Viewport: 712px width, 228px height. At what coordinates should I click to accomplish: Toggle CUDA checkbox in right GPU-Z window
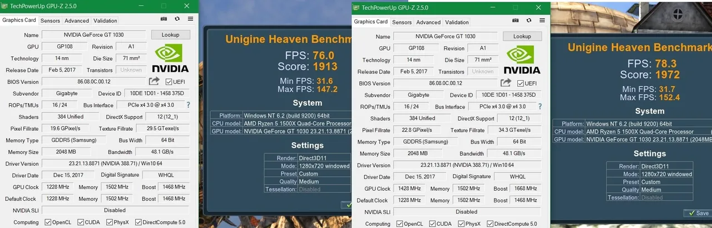click(433, 224)
